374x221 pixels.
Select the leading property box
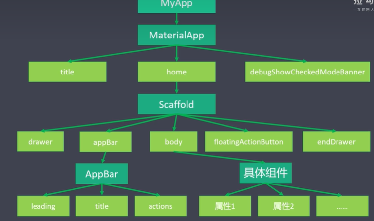[x=43, y=206]
